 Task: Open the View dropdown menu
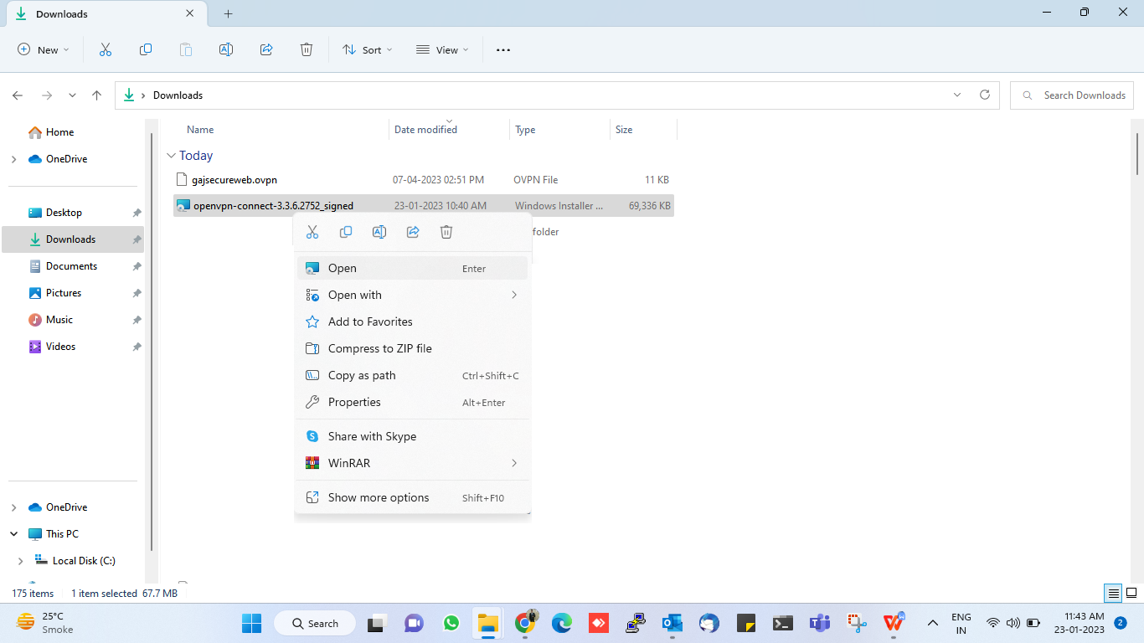[442, 50]
